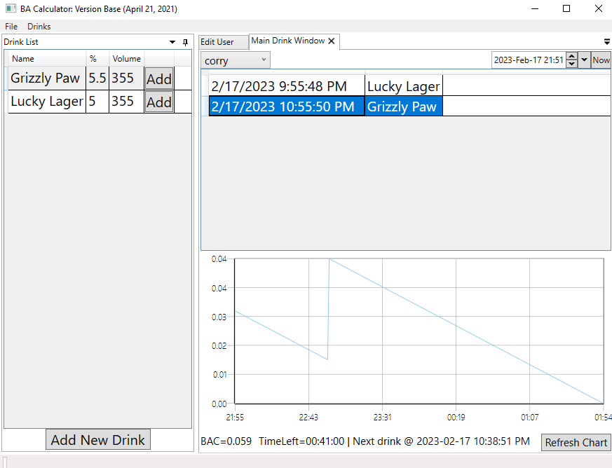Viewport: 612px width, 468px height.
Task: Close the Main Drink Window tab
Action: pyautogui.click(x=331, y=41)
